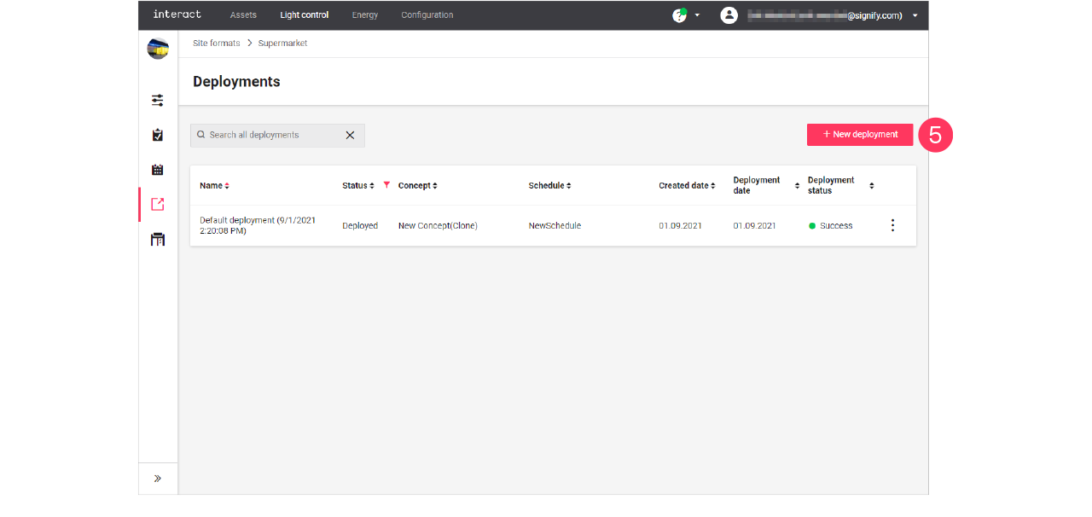Open the account dropdown next to signify email
Viewport: 1092px width, 517px height.
[915, 15]
